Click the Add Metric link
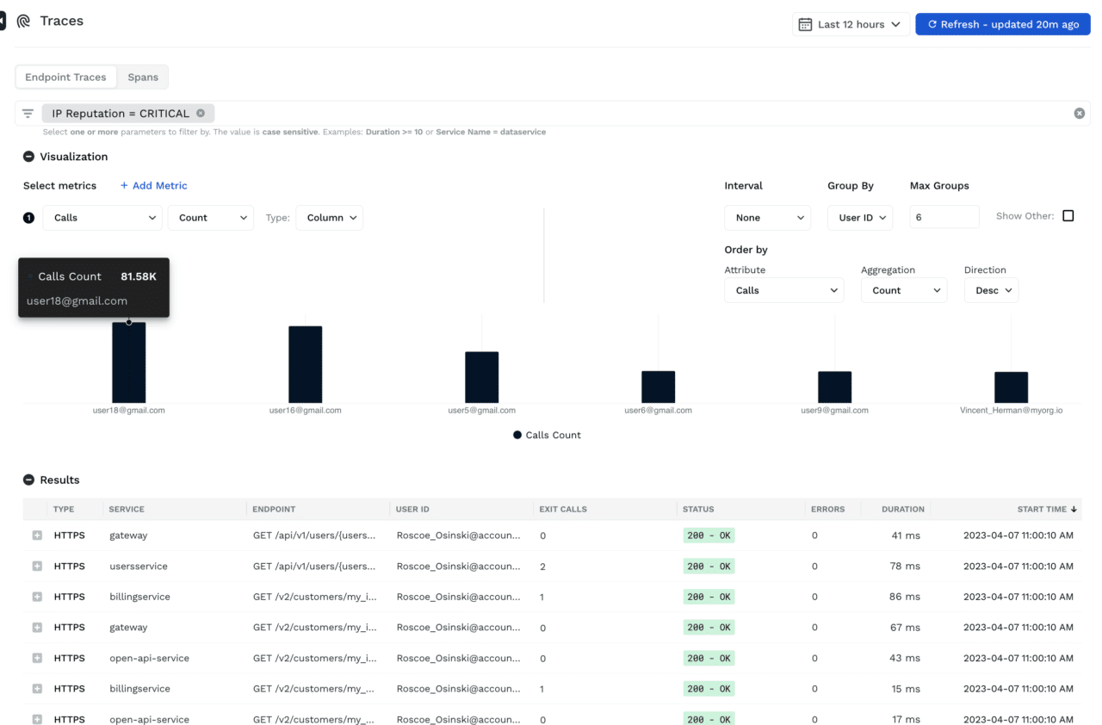1102x725 pixels. 153,185
